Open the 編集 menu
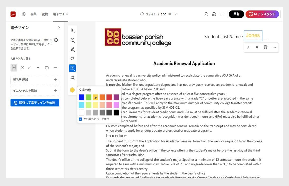The width and height of the screenshot is (289, 186). [34, 14]
